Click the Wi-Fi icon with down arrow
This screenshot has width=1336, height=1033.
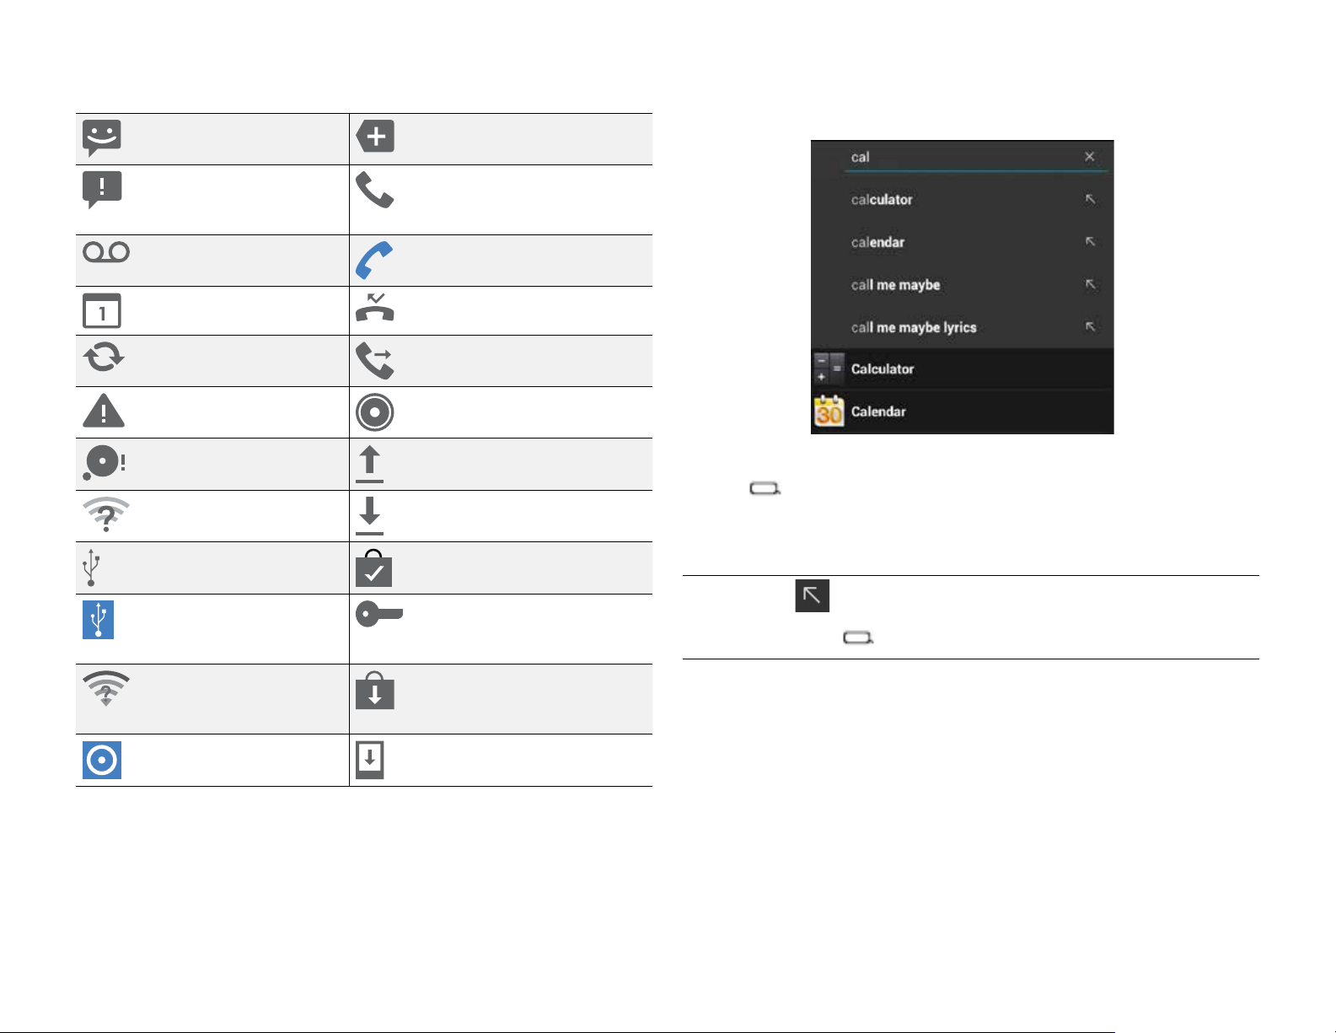[106, 689]
